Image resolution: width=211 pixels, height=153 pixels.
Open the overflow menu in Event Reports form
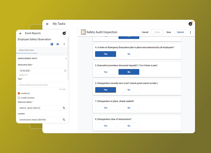click(64, 44)
